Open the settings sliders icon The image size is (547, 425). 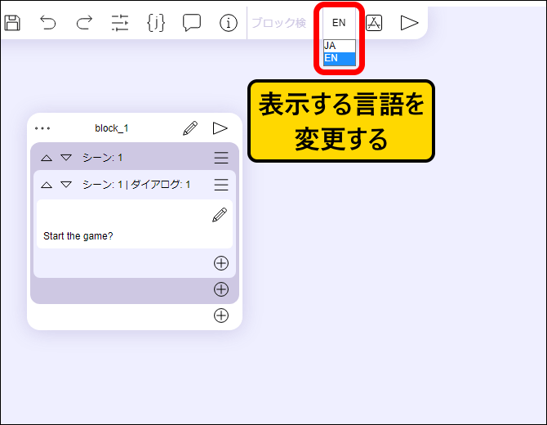pyautogui.click(x=120, y=23)
